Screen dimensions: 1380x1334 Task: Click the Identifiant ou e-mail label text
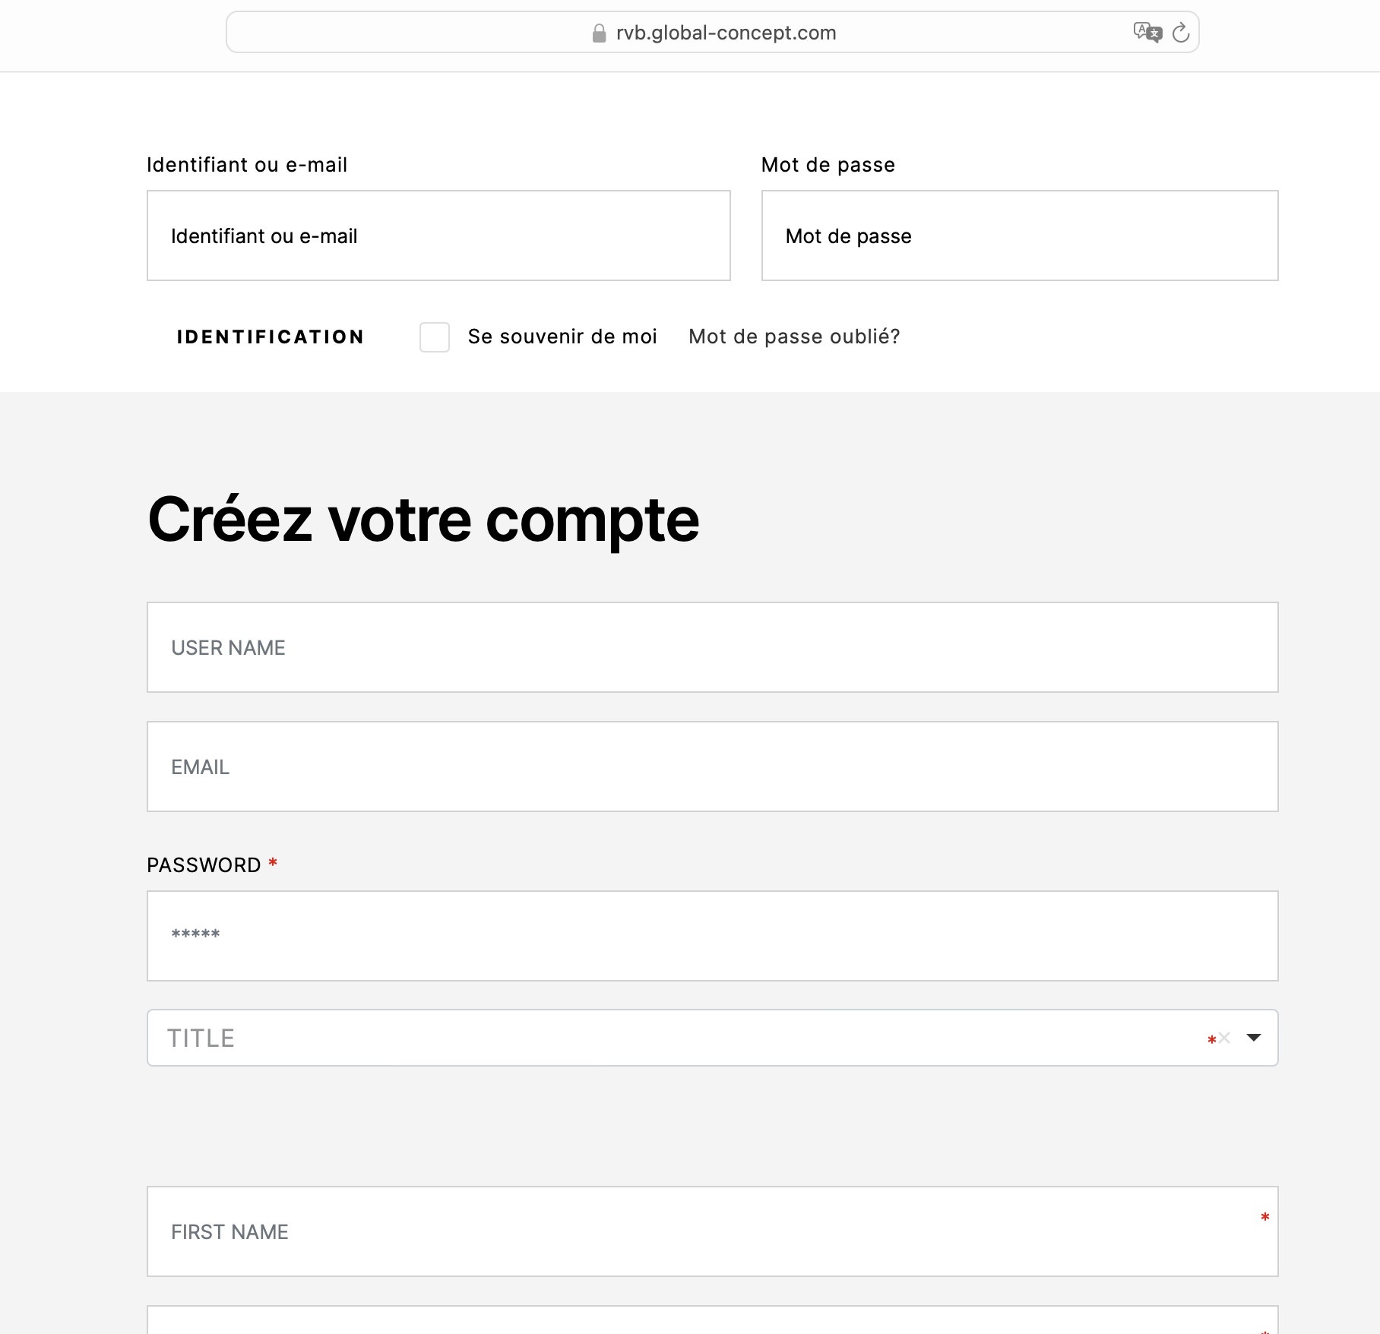click(x=247, y=165)
